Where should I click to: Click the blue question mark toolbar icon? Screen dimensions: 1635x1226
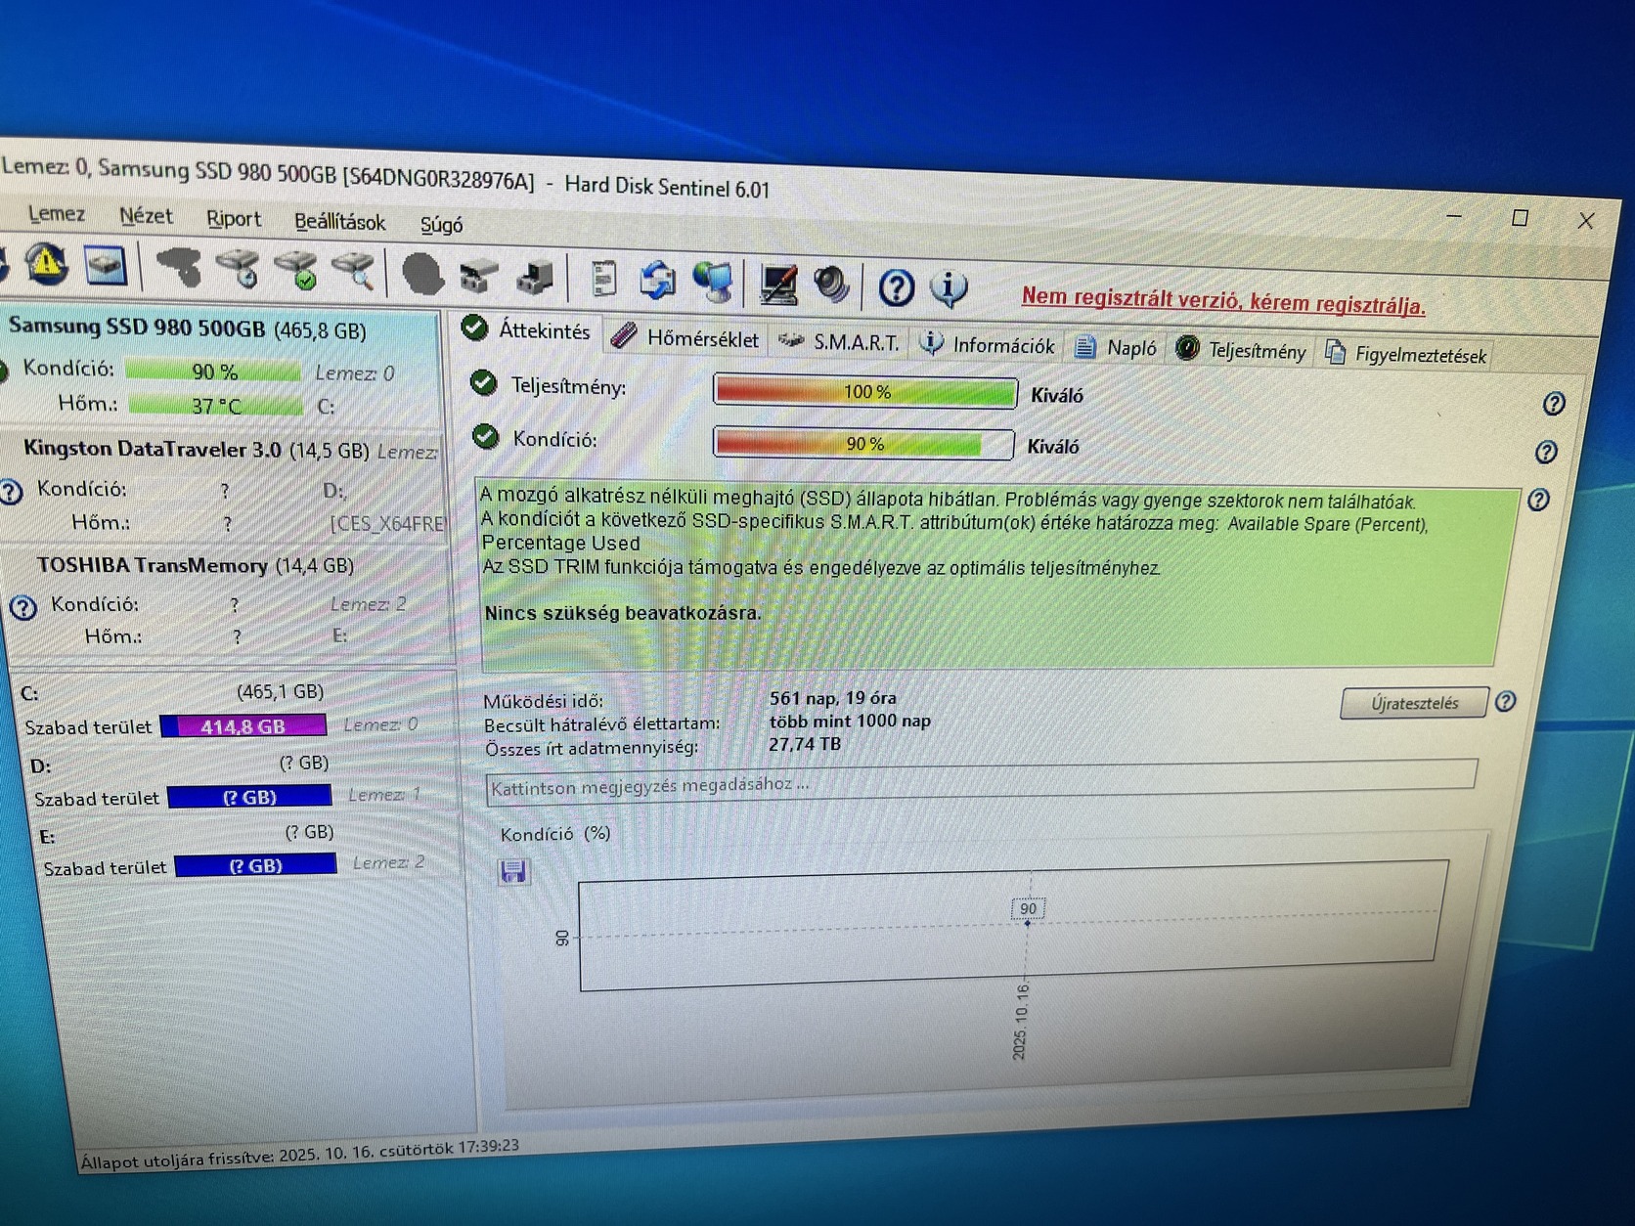(x=896, y=287)
